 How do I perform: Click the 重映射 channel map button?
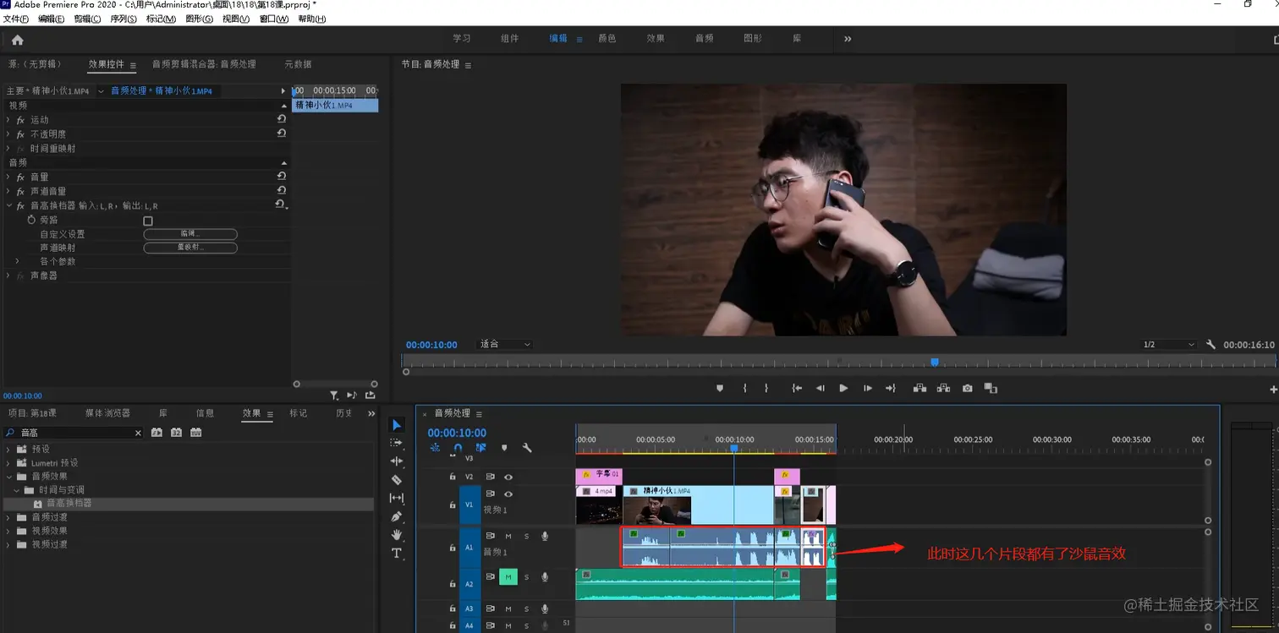pyautogui.click(x=190, y=248)
